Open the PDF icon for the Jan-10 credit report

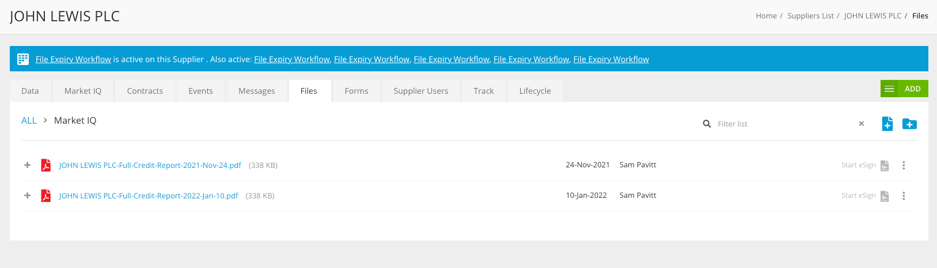coord(46,196)
